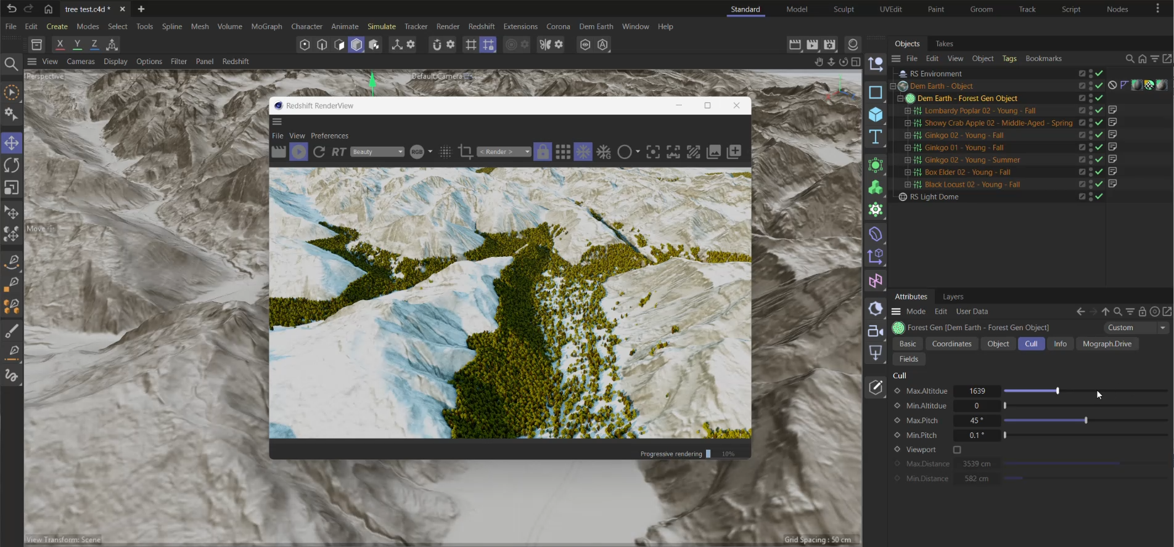Click the Redo arrow icon

point(28,9)
